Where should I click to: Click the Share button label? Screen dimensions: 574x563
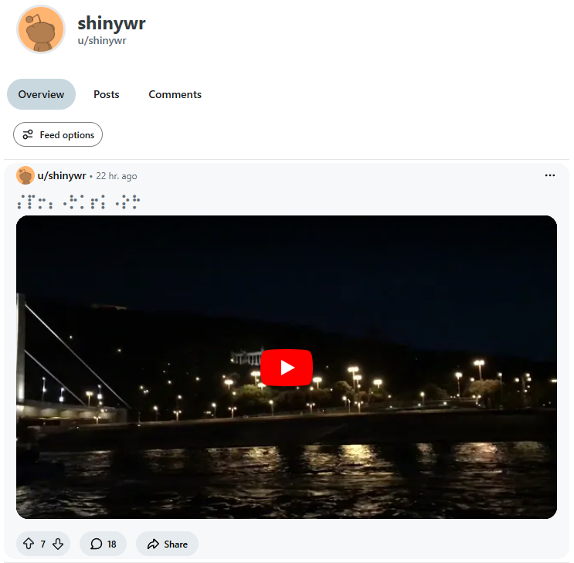(175, 544)
